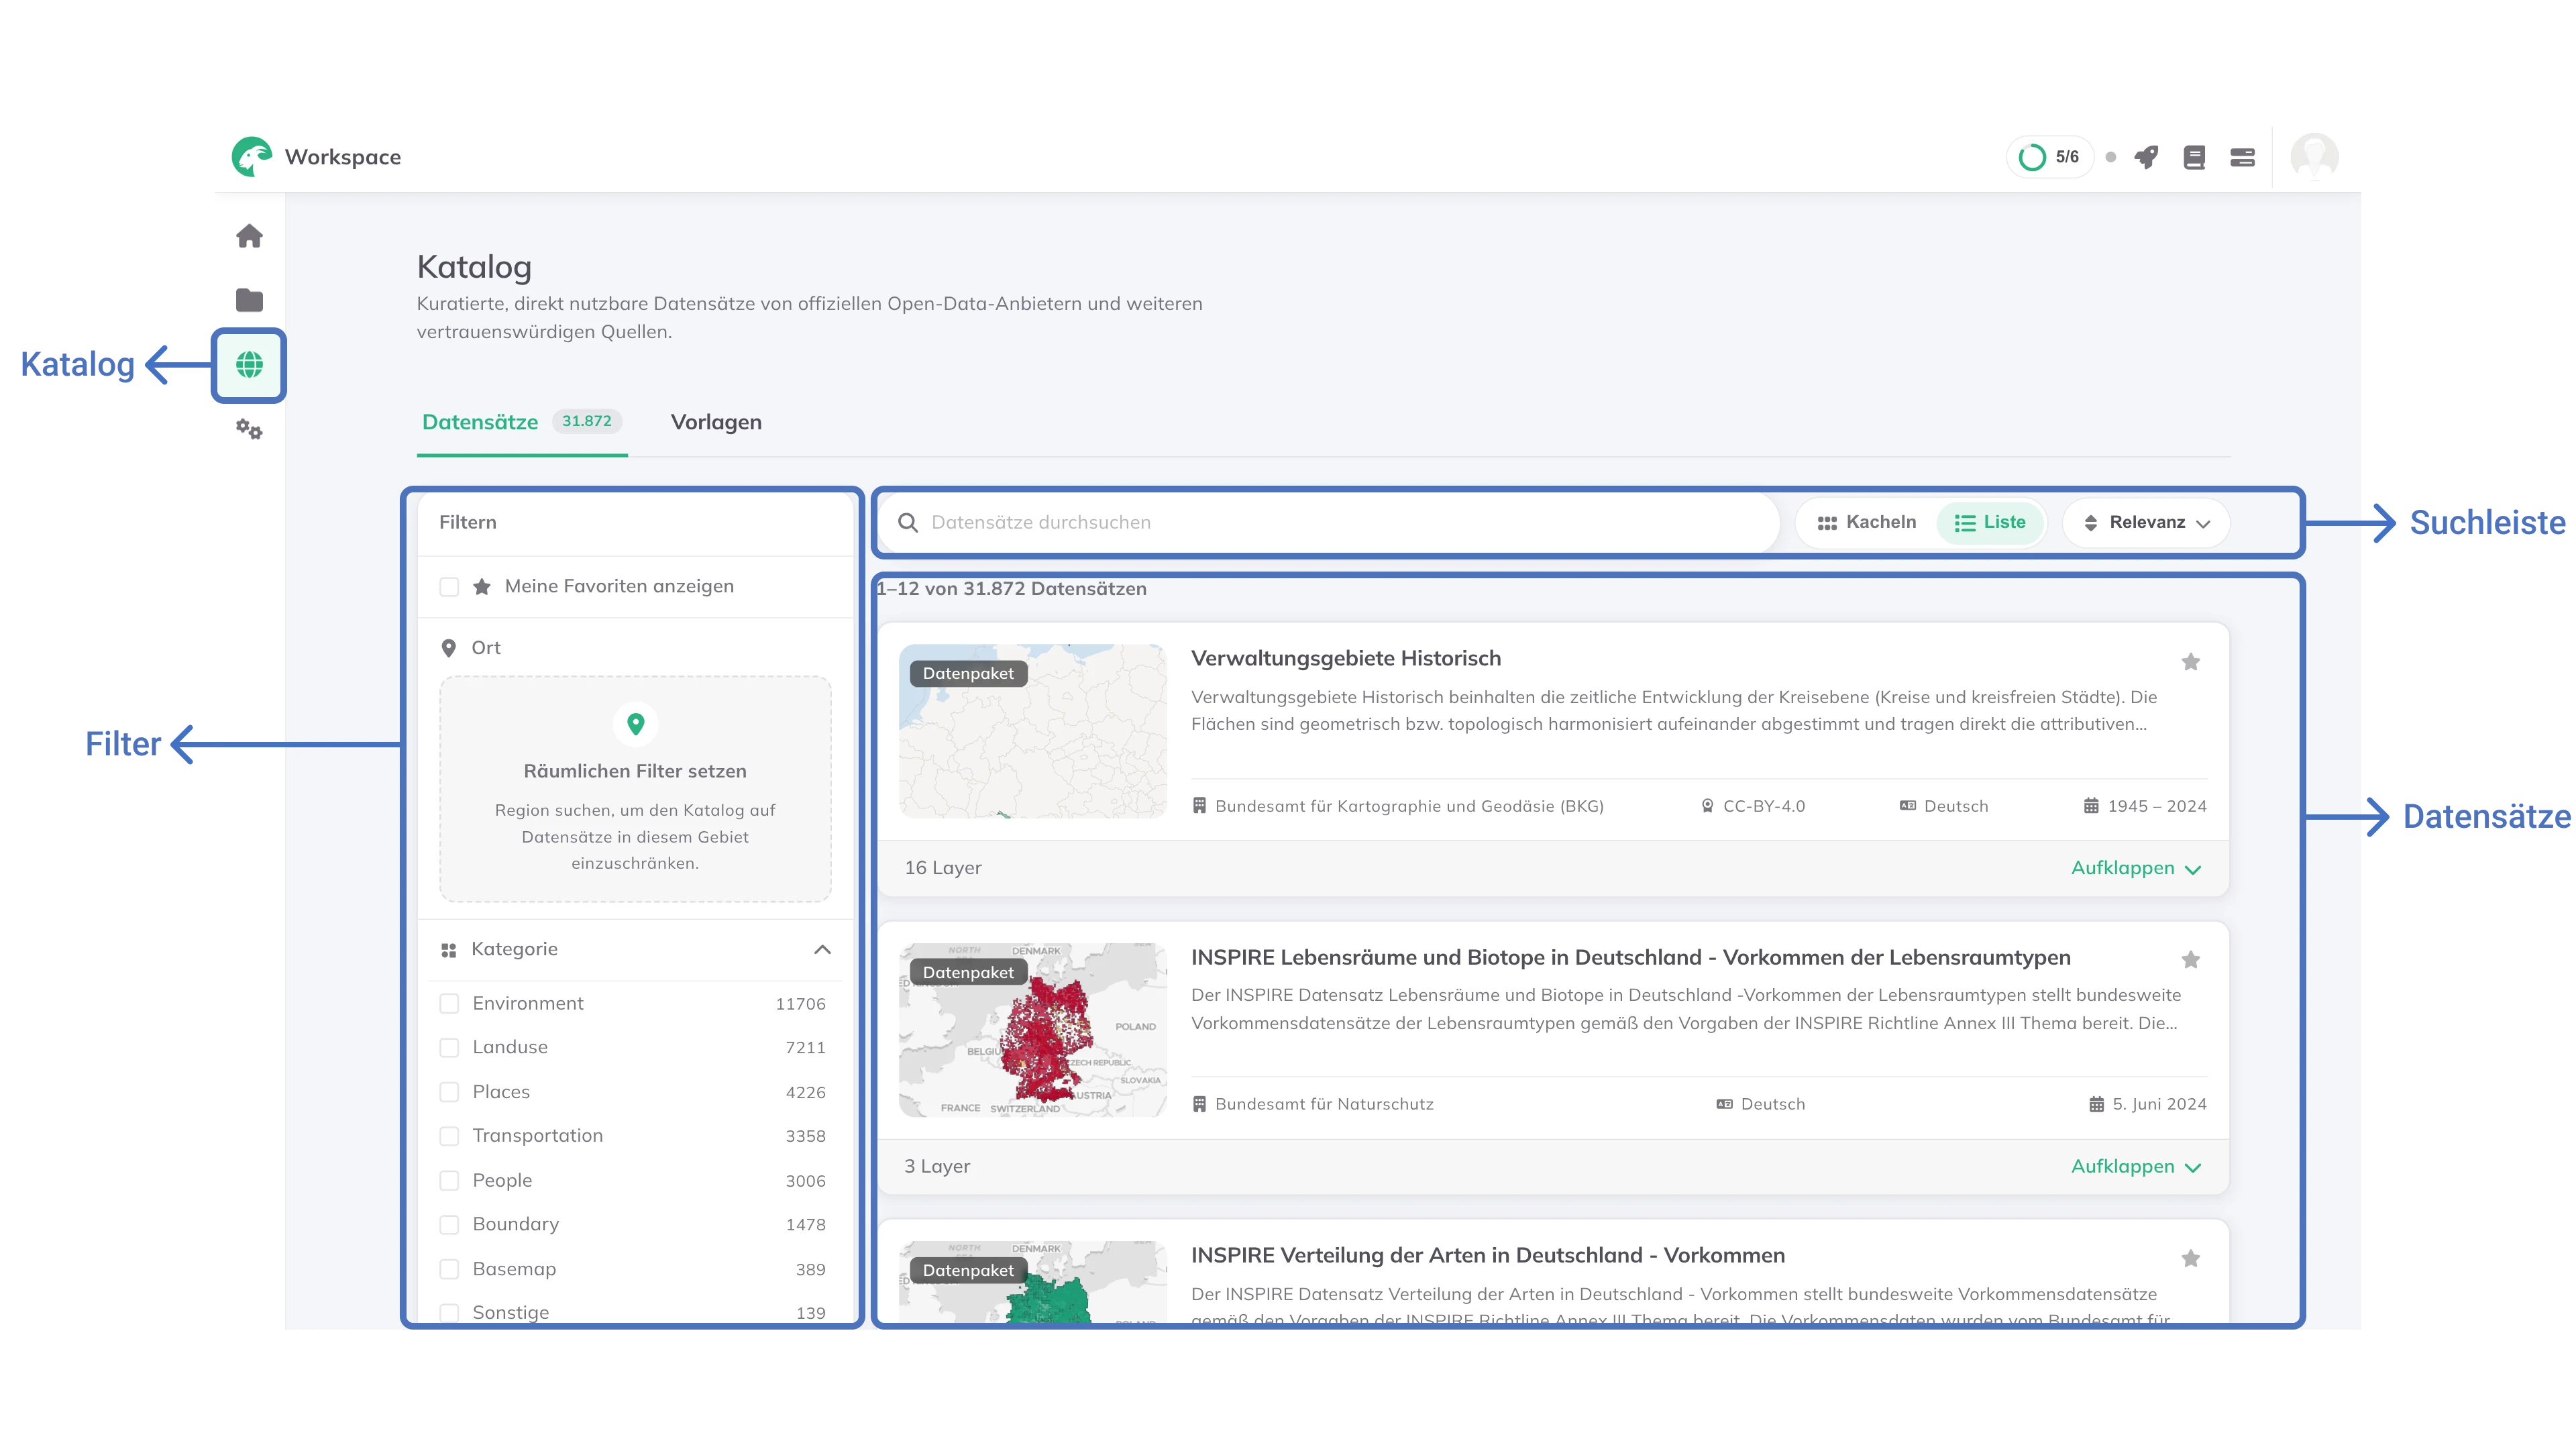Toggle Meine Favoriten anzeigen checkbox
This screenshot has width=2576, height=1449.
click(x=449, y=587)
